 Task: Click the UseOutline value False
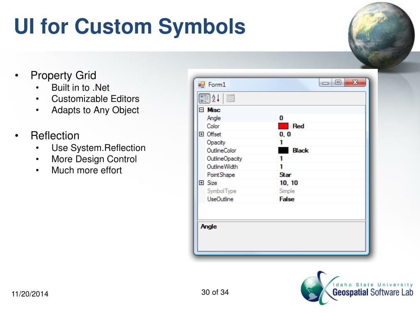pos(287,199)
